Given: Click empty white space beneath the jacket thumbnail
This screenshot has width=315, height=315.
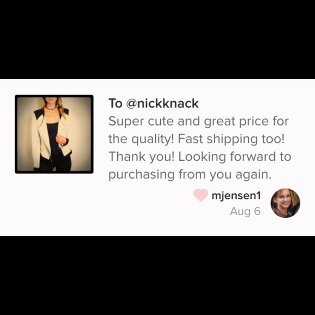Looking at the screenshot, I should (x=54, y=204).
